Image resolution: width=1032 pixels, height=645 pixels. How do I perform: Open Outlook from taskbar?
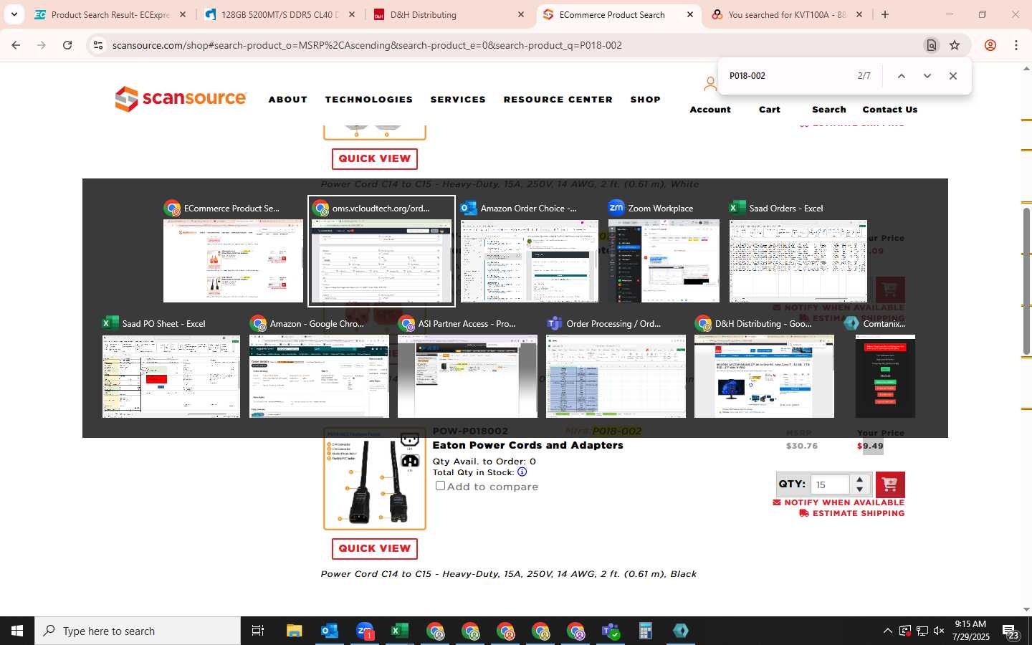click(330, 631)
